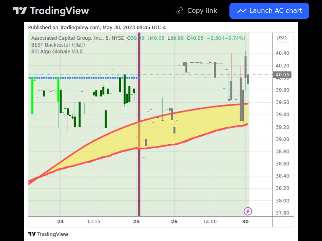Click the 37.80 price axis label
322x241 pixels.
tap(283, 213)
